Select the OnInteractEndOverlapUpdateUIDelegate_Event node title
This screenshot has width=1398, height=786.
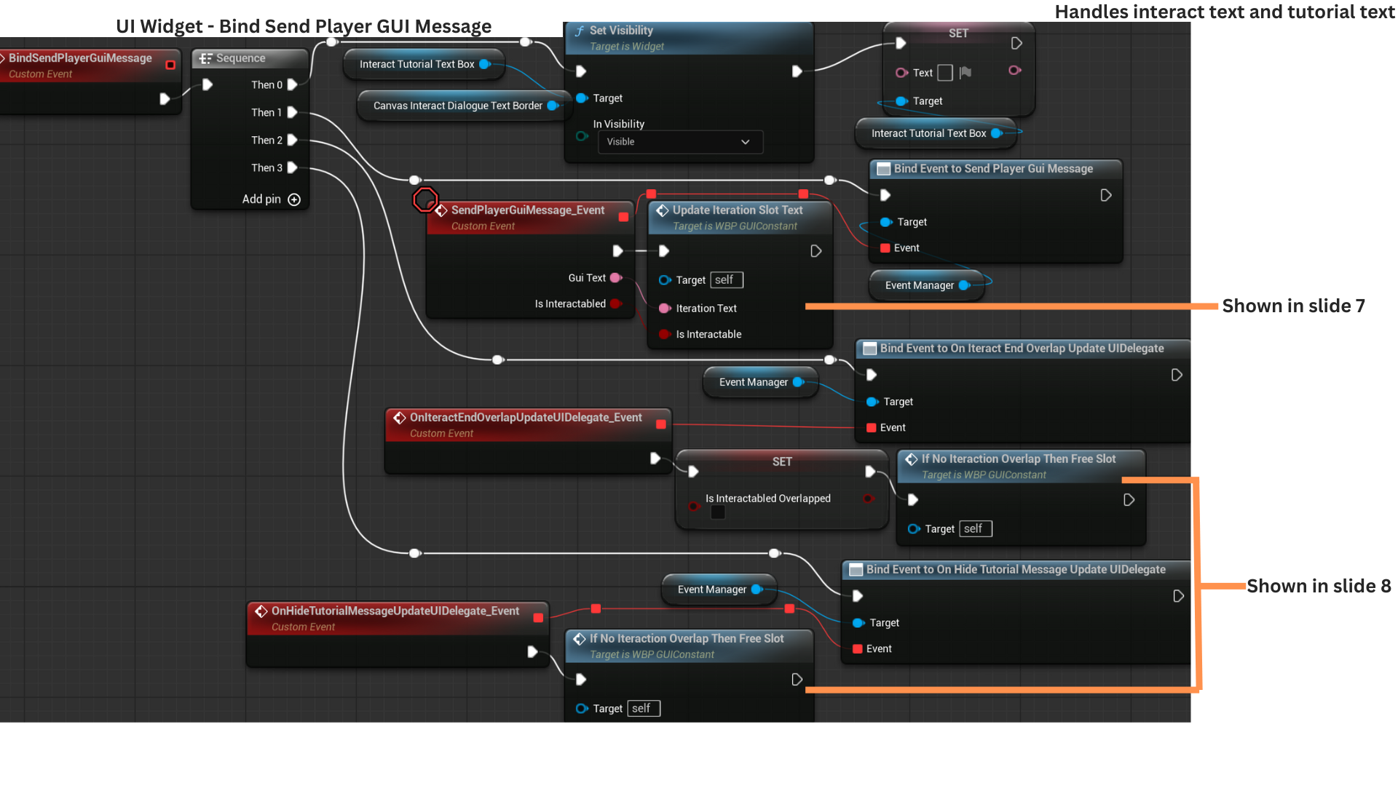coord(525,418)
